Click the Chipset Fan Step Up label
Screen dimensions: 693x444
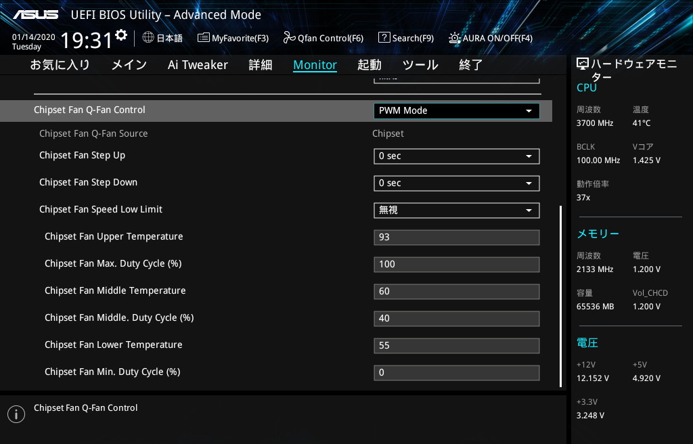(x=82, y=155)
